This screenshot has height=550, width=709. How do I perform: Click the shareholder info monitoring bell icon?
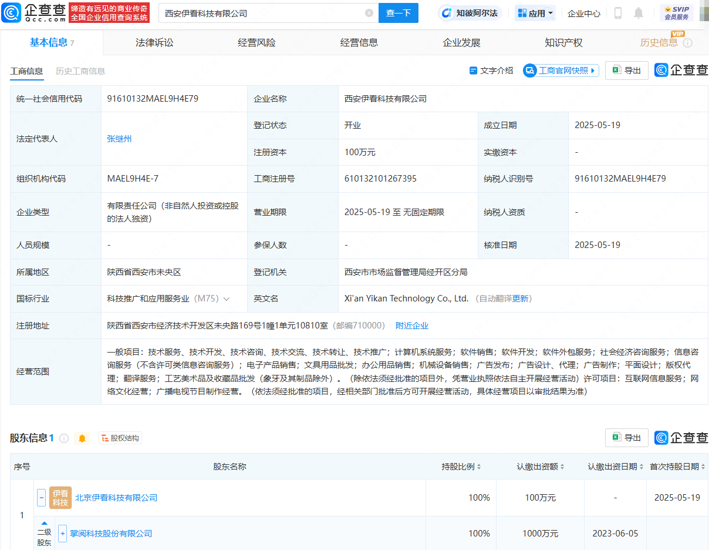82,438
